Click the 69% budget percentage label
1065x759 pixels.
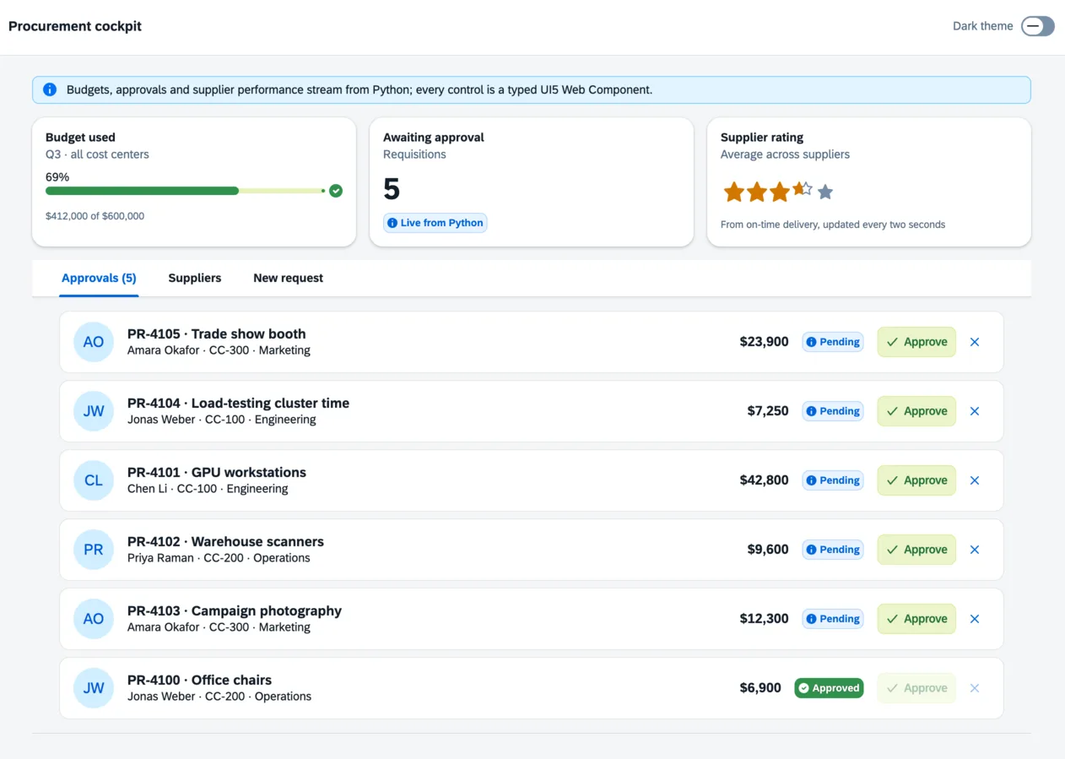point(57,177)
